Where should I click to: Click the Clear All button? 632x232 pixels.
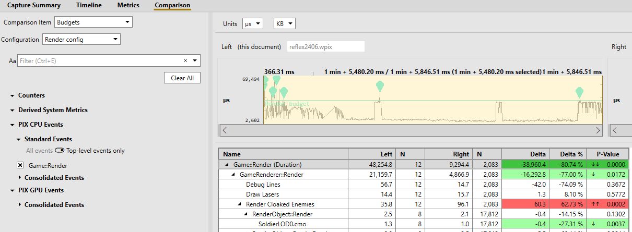click(182, 78)
